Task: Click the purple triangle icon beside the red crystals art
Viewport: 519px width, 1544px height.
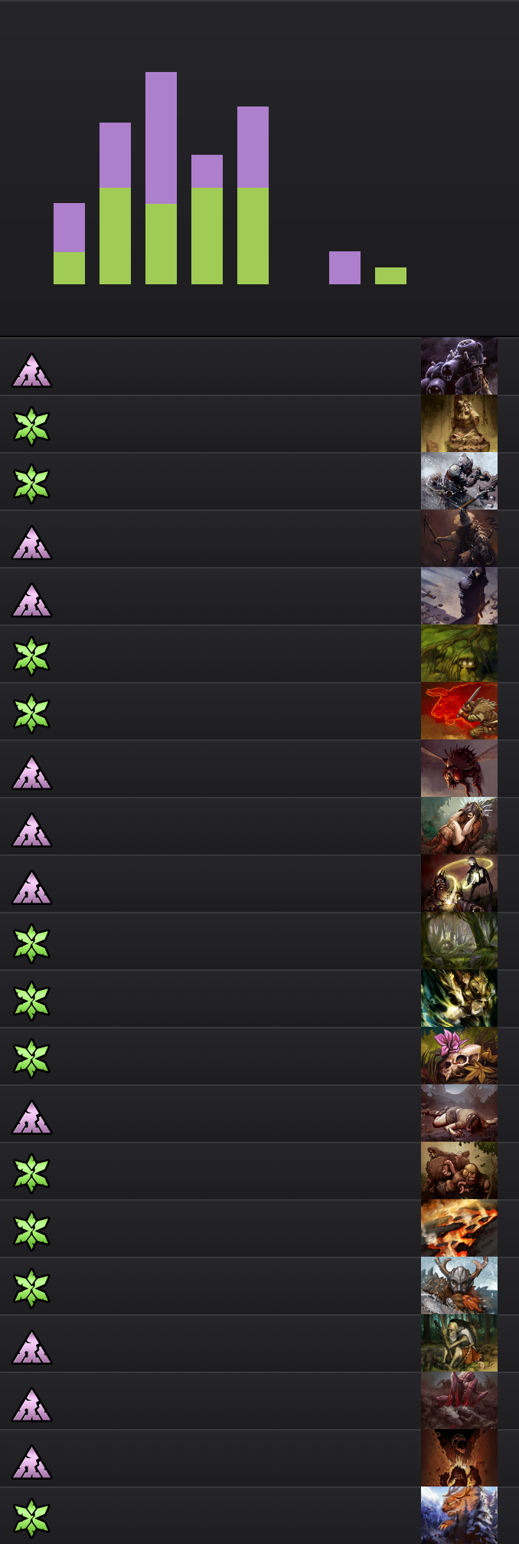Action: click(31, 1405)
